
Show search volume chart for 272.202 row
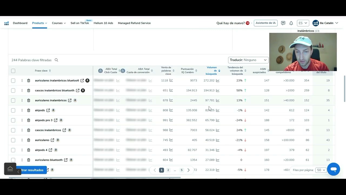click(218, 80)
